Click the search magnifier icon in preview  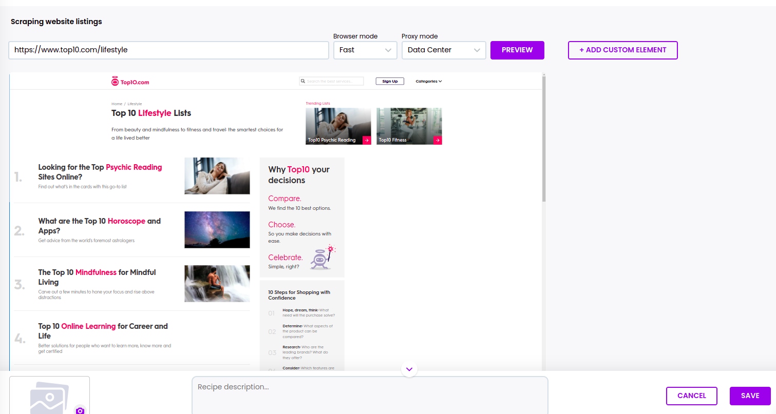303,81
